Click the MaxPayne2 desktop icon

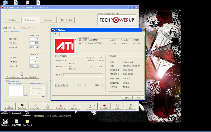point(5,122)
